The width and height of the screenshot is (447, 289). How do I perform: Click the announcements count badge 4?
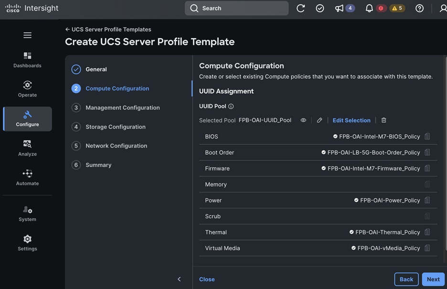point(350,8)
